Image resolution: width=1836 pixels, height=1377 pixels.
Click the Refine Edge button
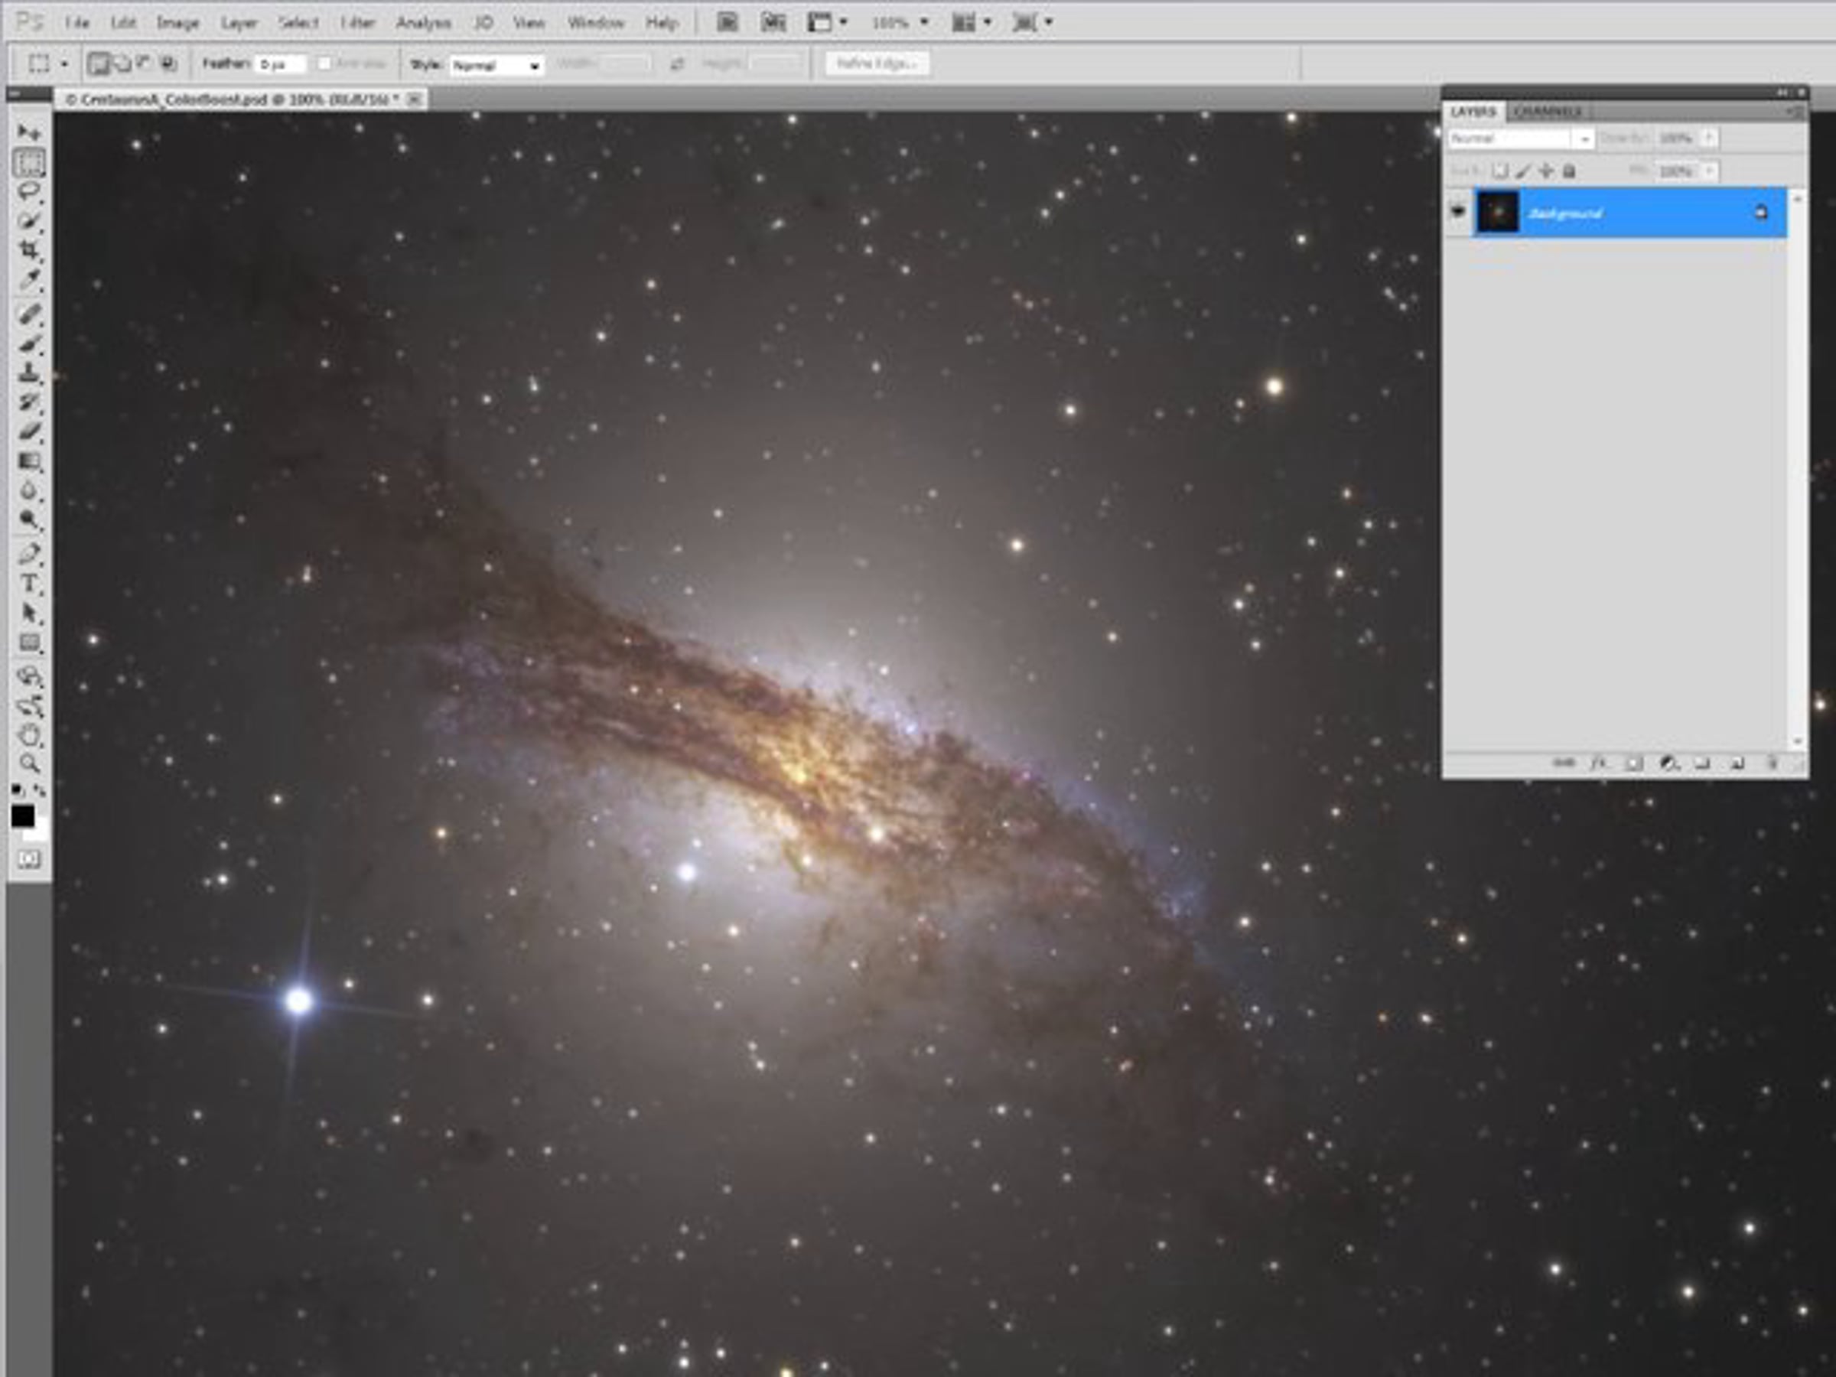click(x=877, y=63)
